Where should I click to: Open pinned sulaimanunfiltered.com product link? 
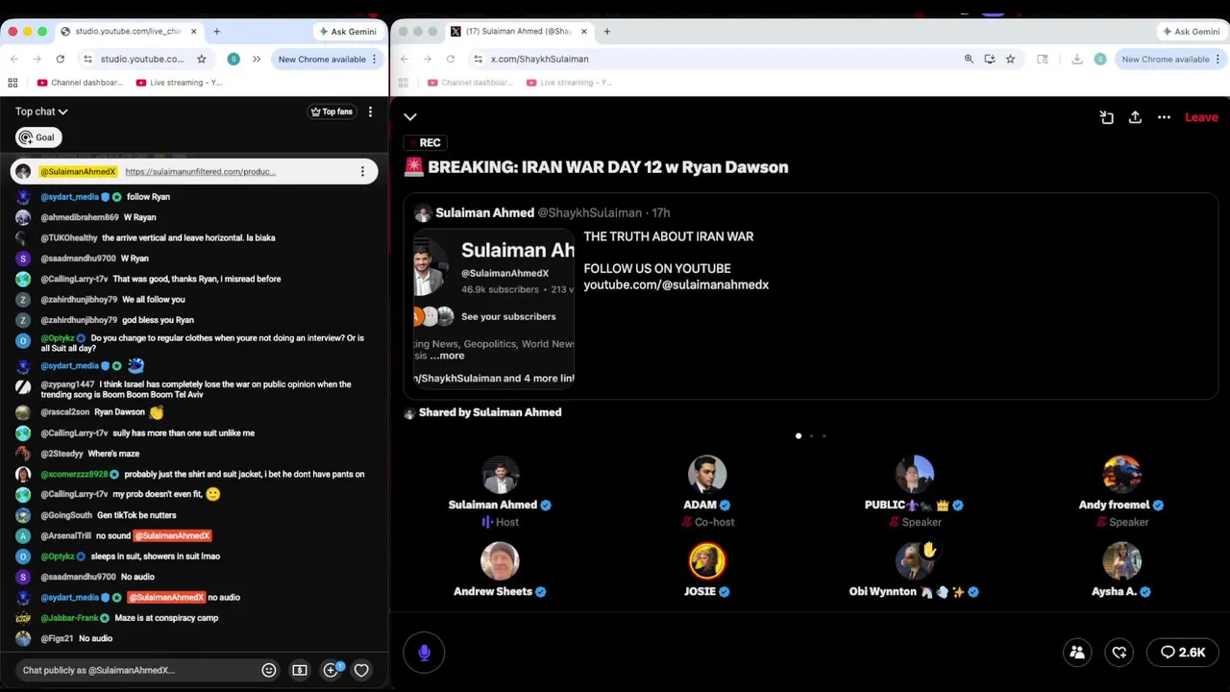[200, 172]
